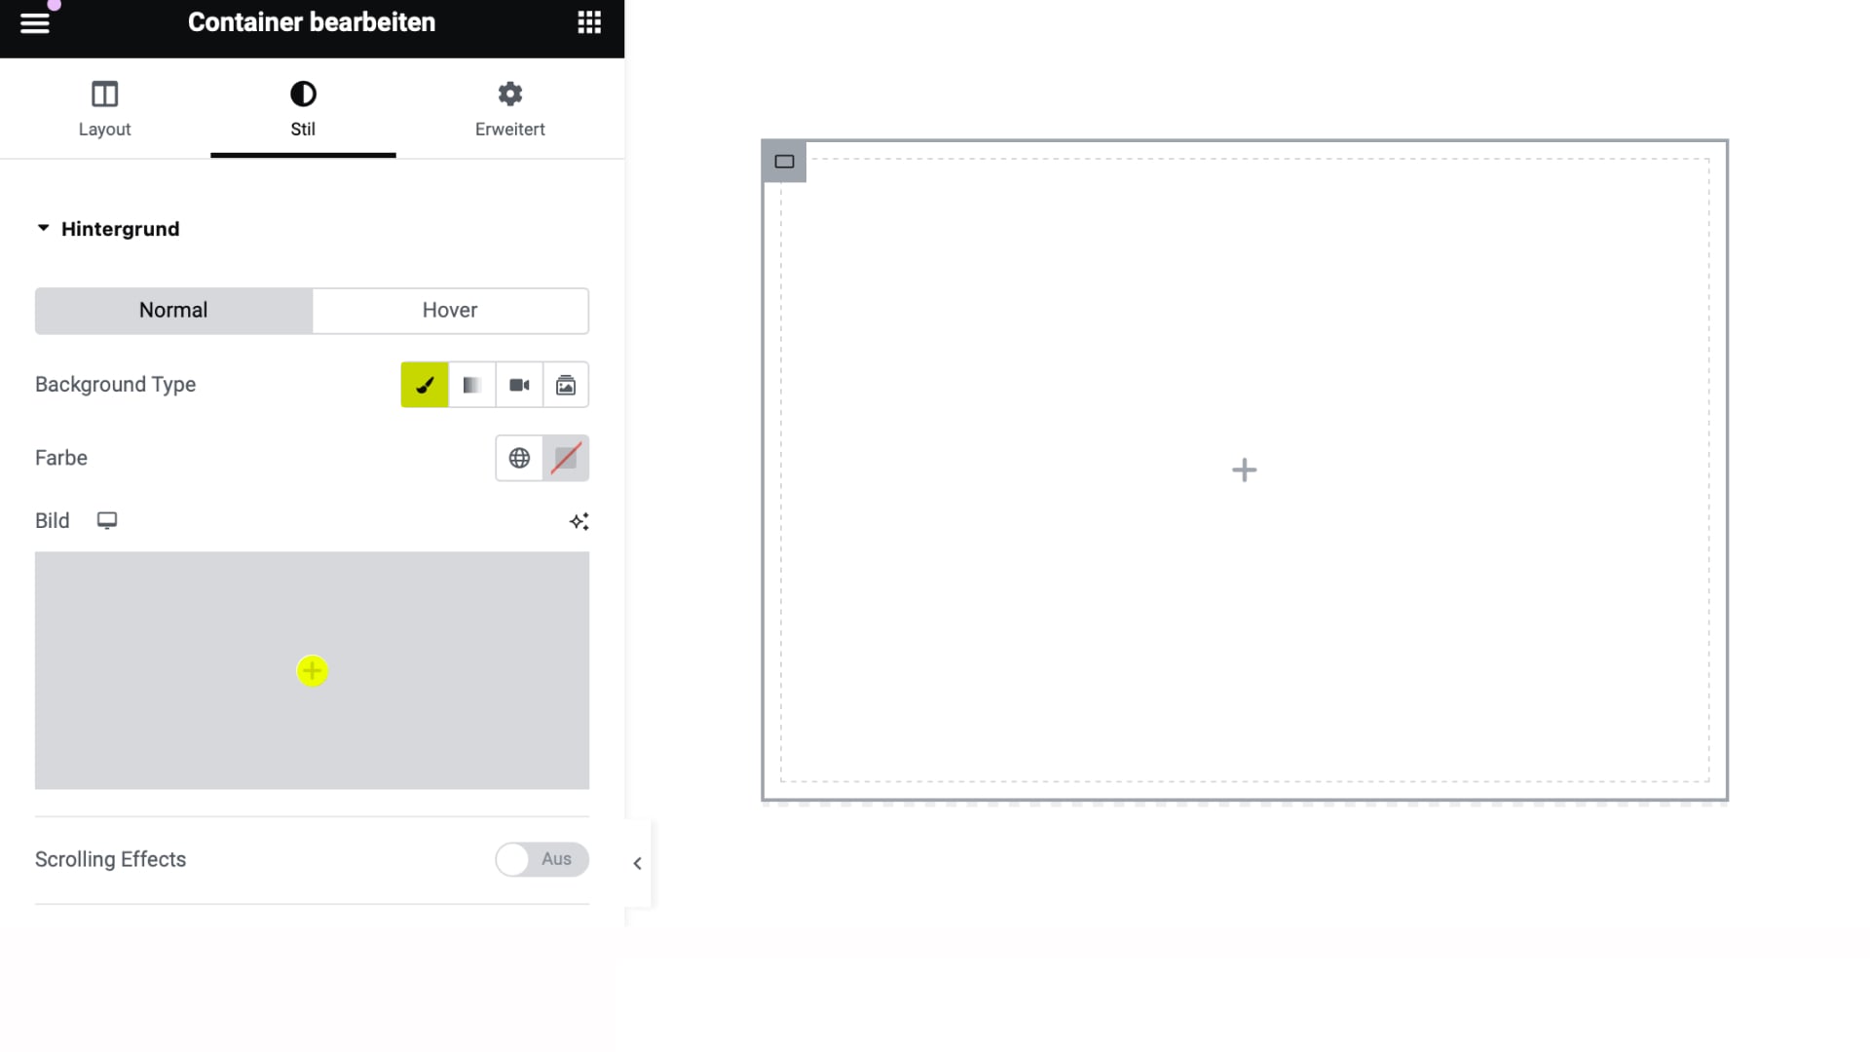Open the grid app launcher menu
The width and height of the screenshot is (1870, 1052).
coord(589,21)
